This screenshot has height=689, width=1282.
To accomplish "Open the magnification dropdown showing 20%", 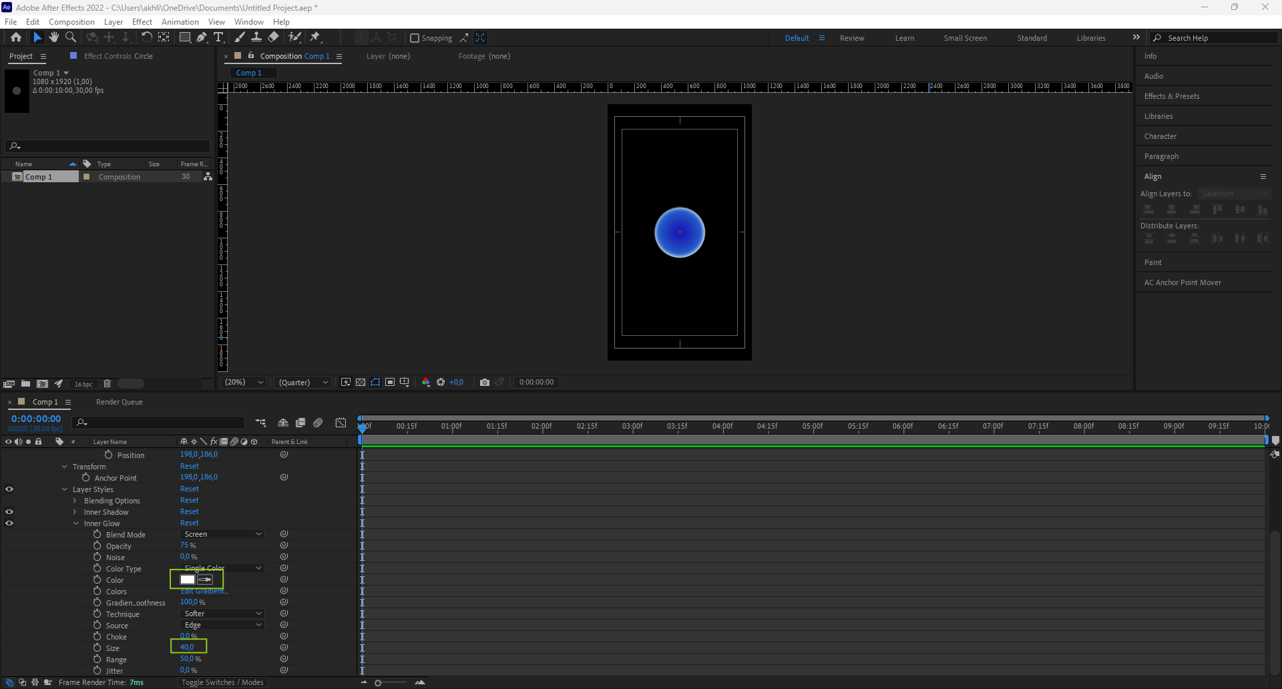I will click(x=244, y=383).
